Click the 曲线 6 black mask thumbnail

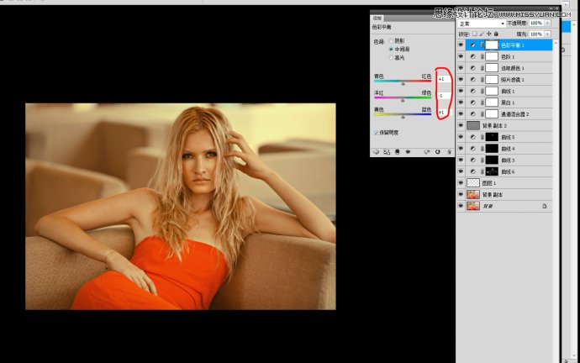coord(492,171)
